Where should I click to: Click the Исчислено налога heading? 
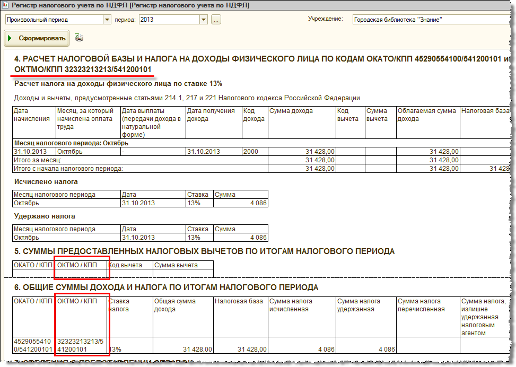(46, 182)
